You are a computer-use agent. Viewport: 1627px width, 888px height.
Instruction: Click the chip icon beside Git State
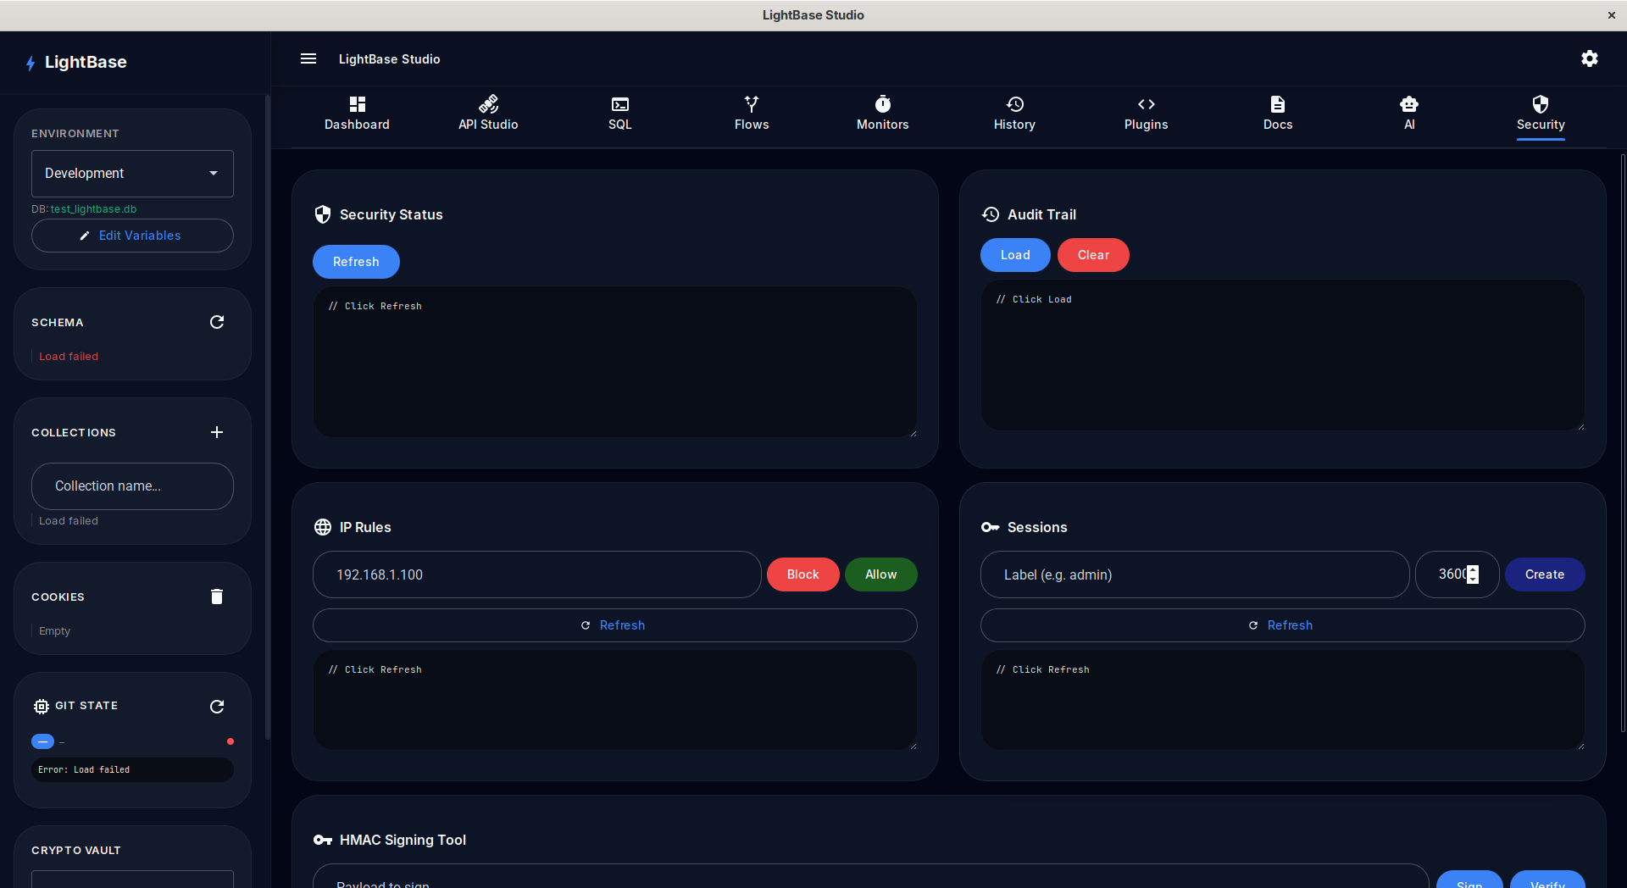tap(41, 706)
